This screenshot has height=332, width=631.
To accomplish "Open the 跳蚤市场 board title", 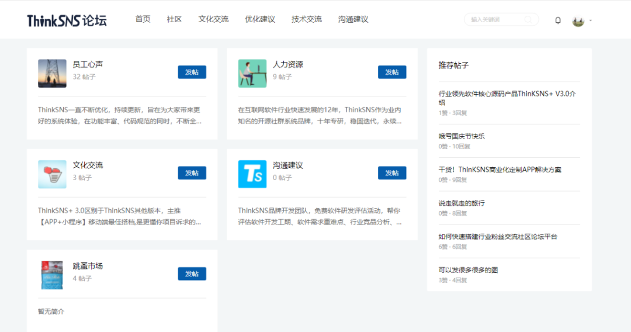I will coord(88,266).
